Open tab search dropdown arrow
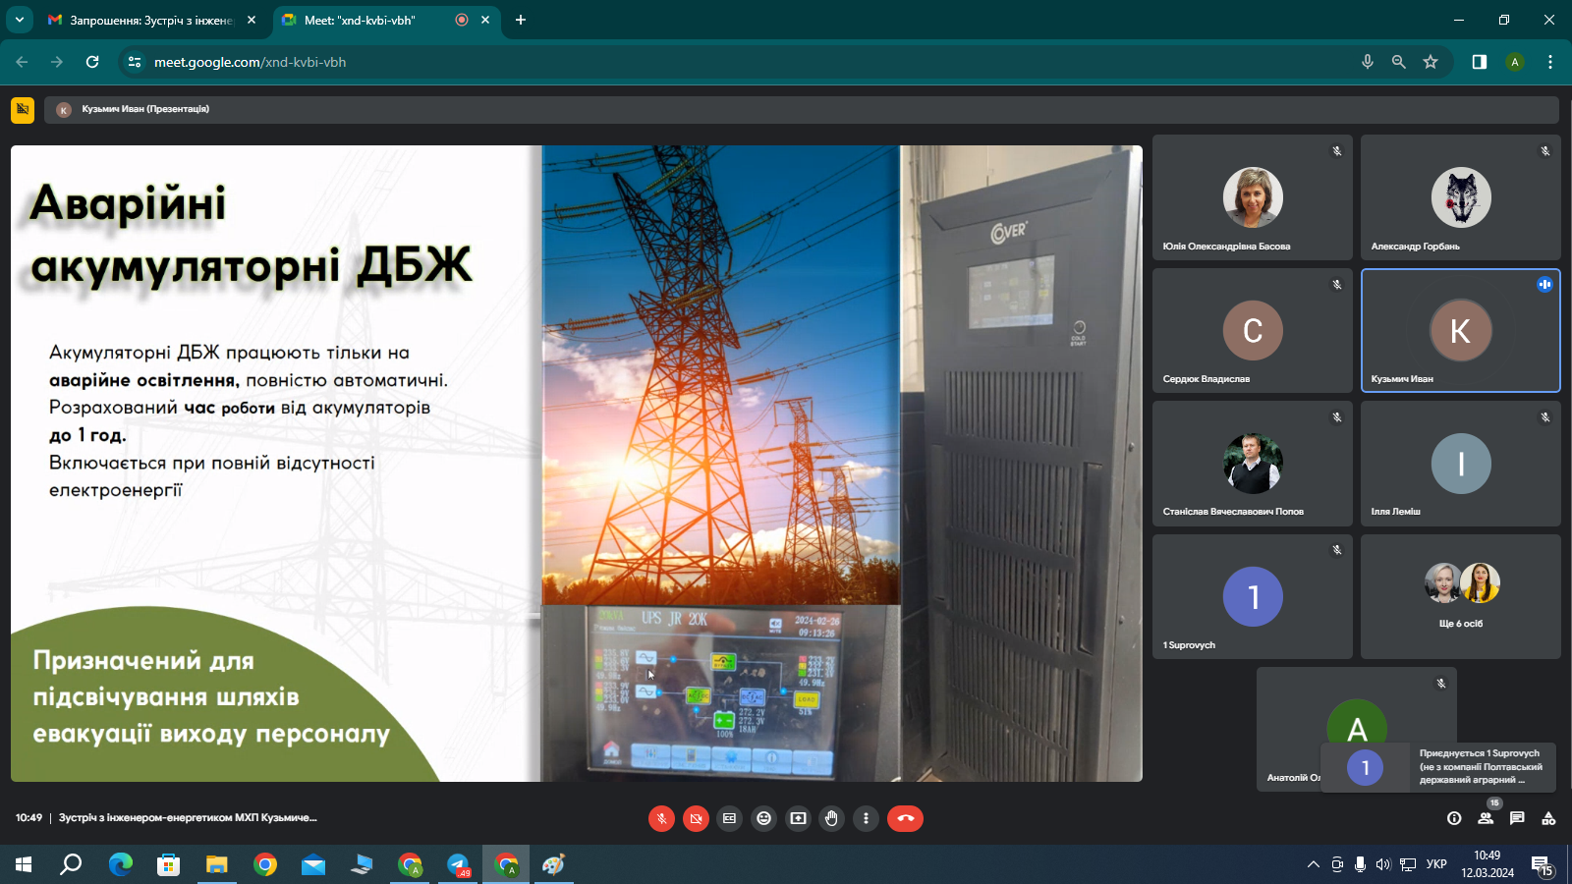 (19, 20)
